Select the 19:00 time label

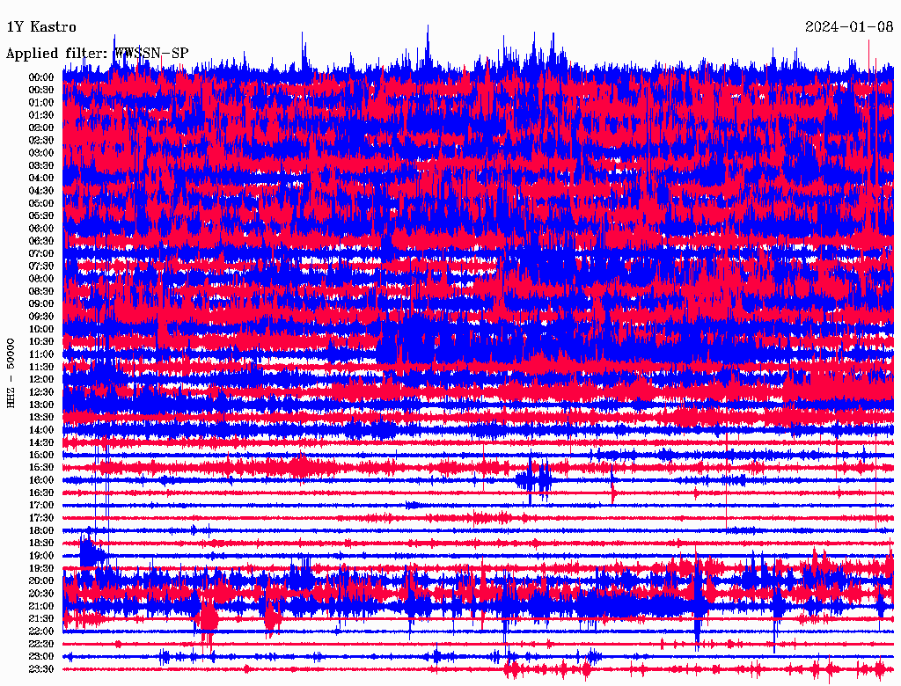(41, 556)
